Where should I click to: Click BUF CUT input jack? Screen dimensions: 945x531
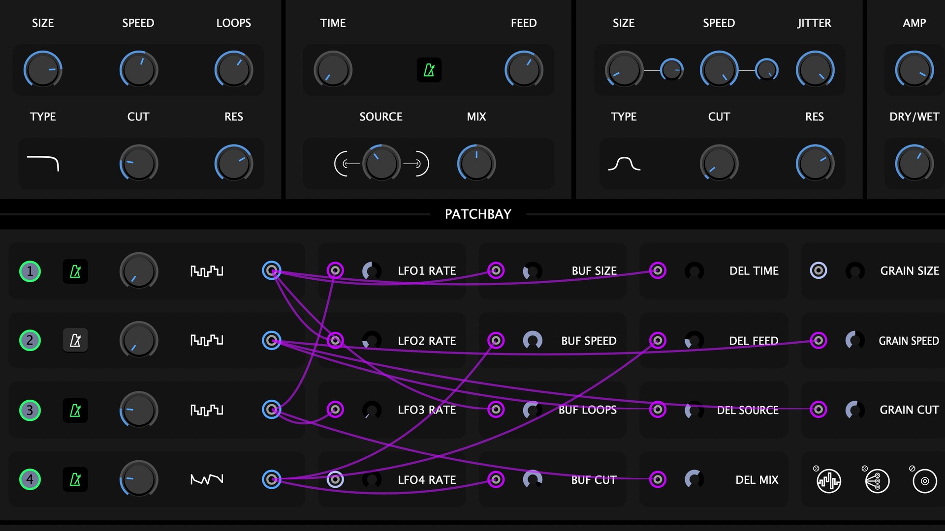click(x=496, y=479)
